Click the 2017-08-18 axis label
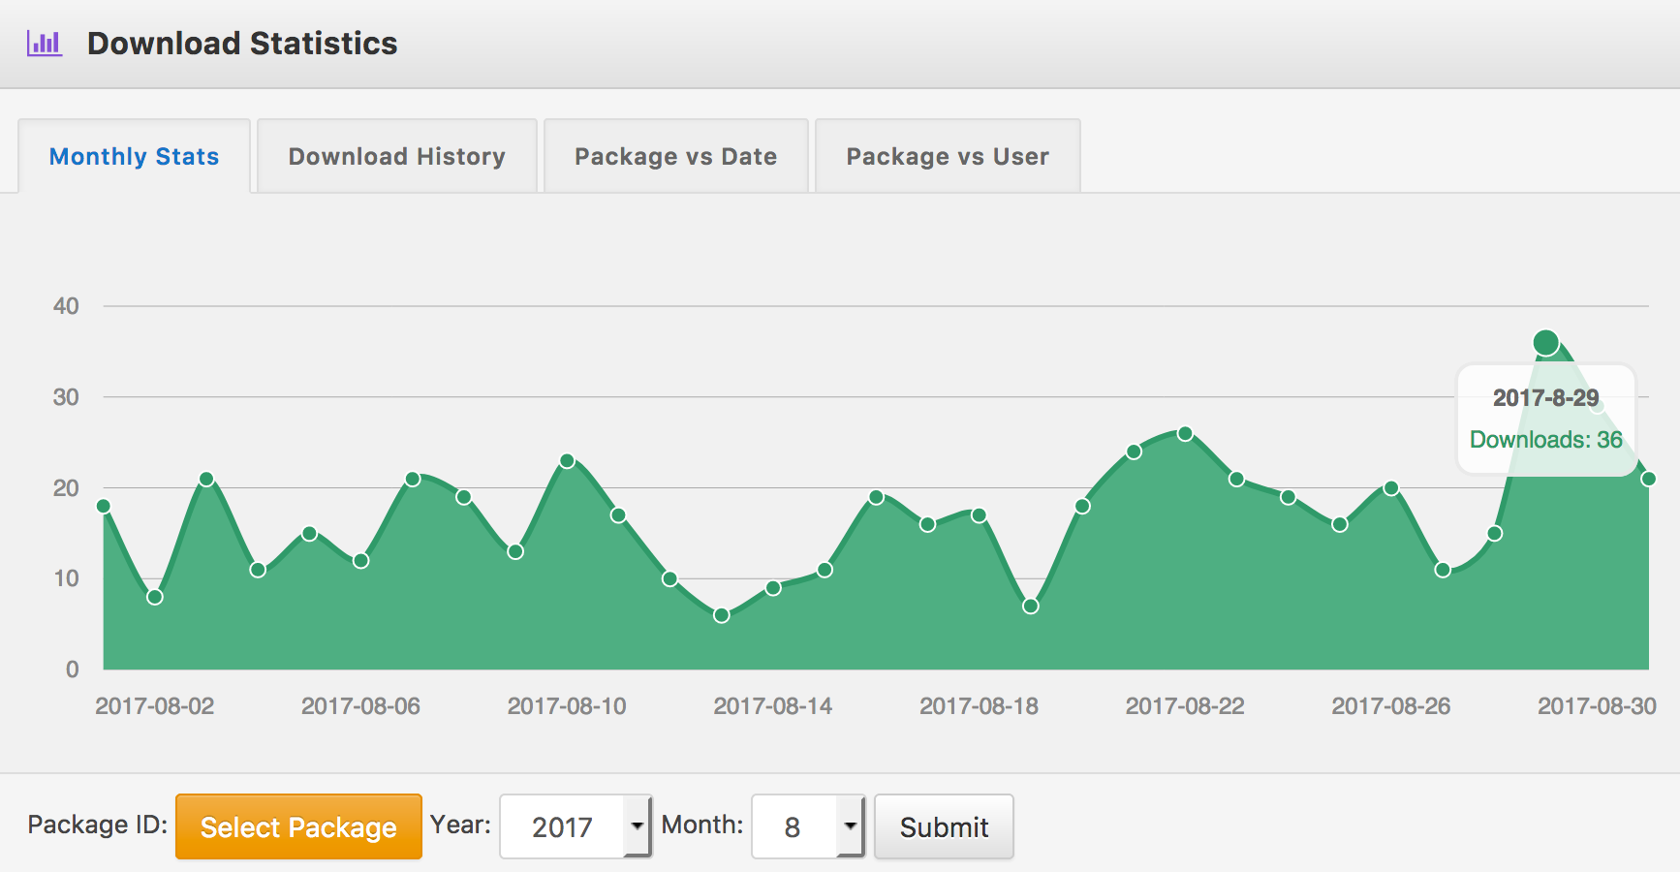 pyautogui.click(x=979, y=705)
